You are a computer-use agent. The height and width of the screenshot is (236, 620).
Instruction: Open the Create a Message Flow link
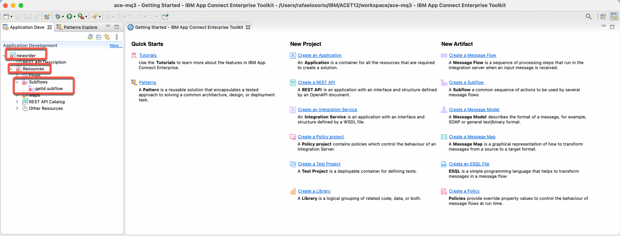(472, 55)
